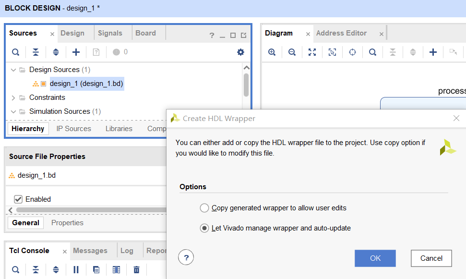466x279 pixels.
Task: Close the Diagram tab
Action: coord(308,34)
